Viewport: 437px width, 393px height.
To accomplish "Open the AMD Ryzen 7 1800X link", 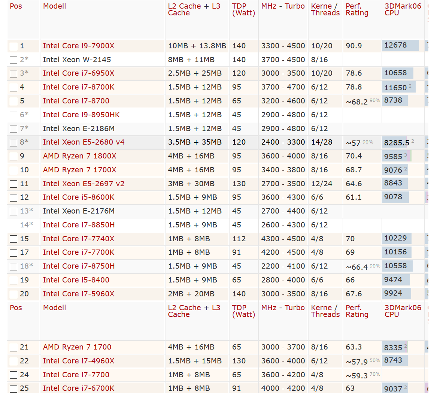I will pos(79,156).
